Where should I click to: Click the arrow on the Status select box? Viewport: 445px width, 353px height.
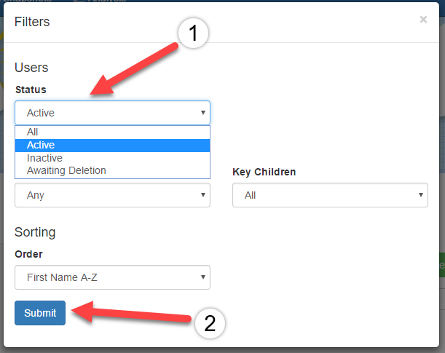point(203,113)
